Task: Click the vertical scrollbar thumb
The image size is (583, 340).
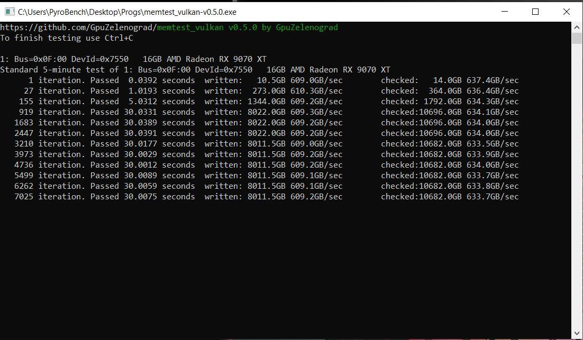Action: 577,38
